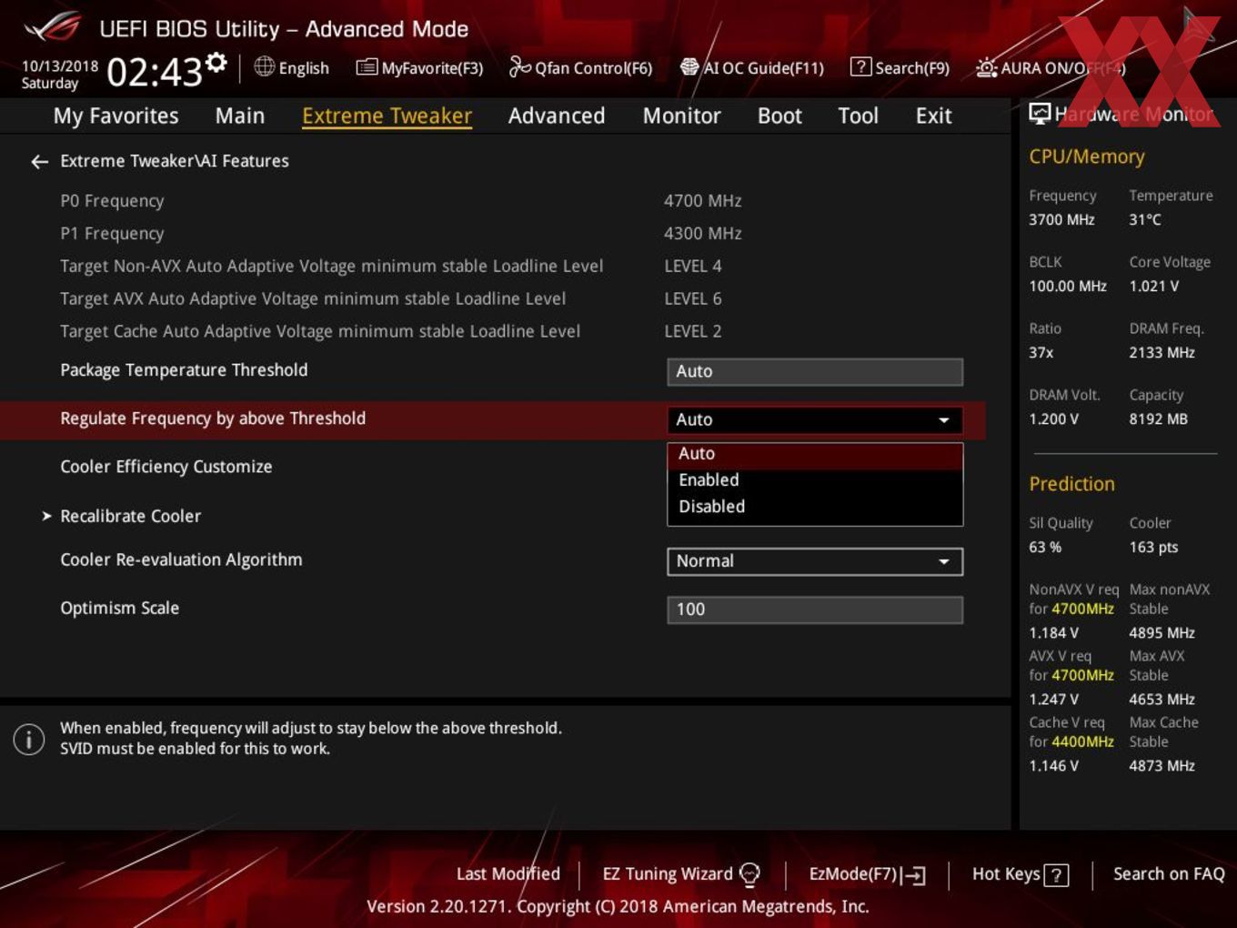Image resolution: width=1237 pixels, height=928 pixels.
Task: Choose Enabled in the dropdown list
Action: (815, 480)
